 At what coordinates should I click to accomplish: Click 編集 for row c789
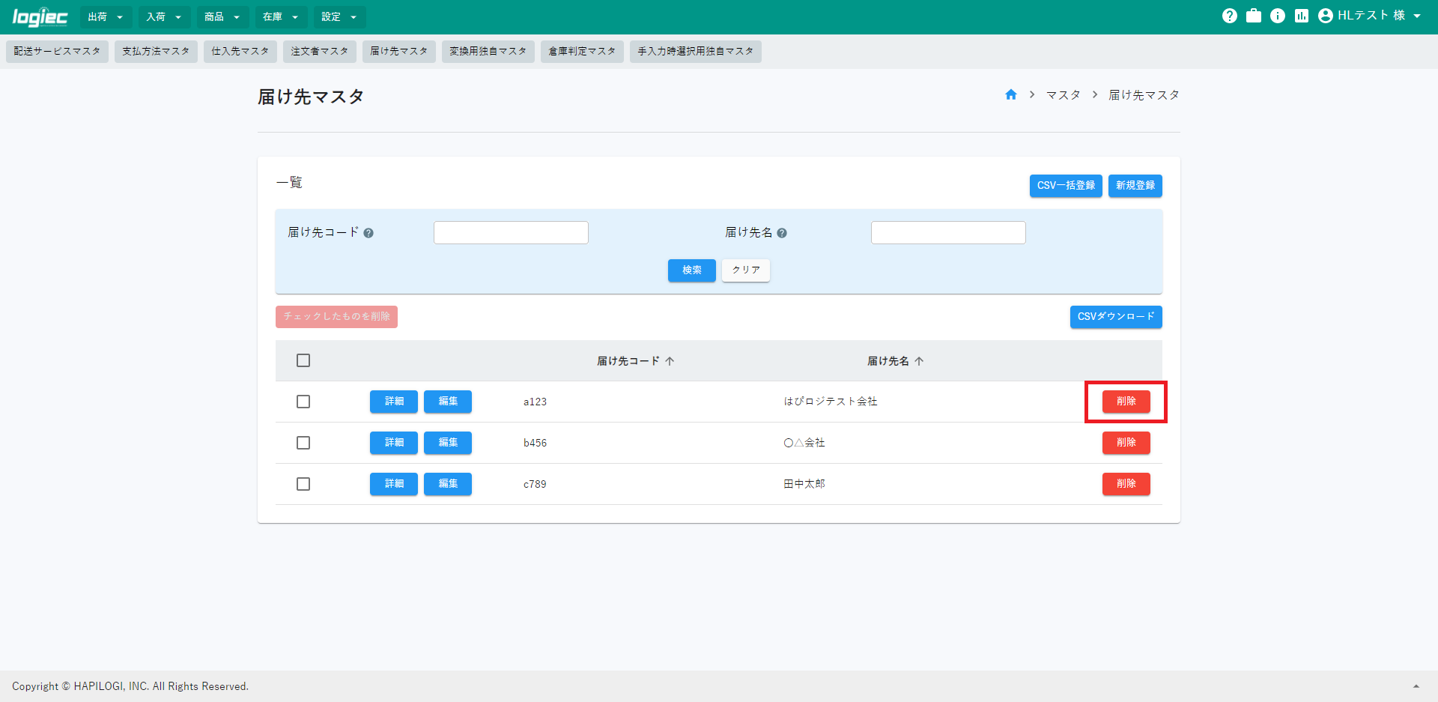448,484
